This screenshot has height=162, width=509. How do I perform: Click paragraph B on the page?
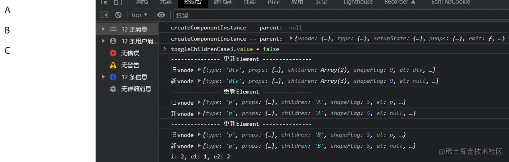click(x=7, y=31)
